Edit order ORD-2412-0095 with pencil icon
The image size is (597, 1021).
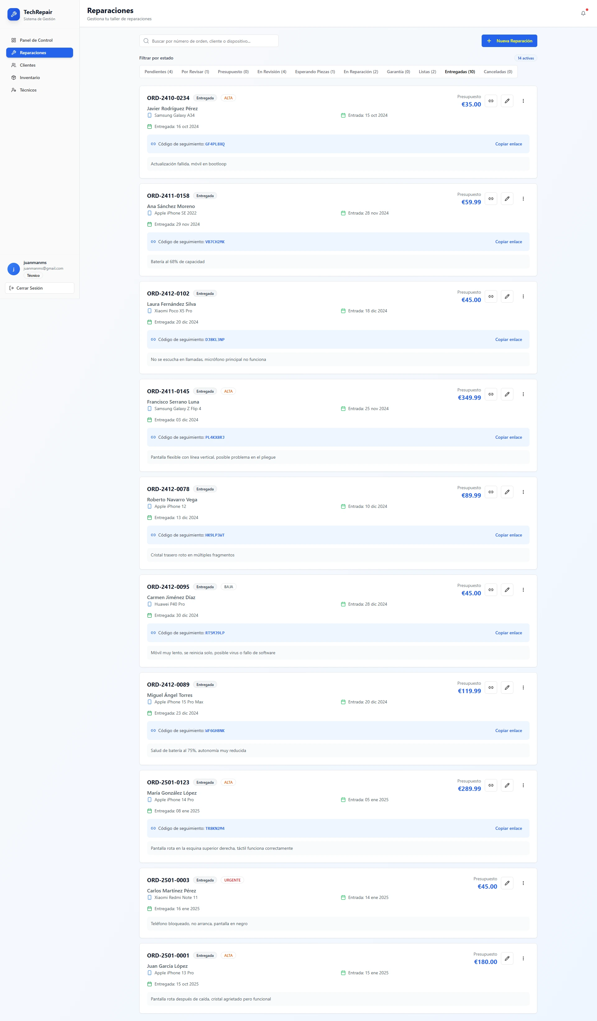tap(507, 589)
